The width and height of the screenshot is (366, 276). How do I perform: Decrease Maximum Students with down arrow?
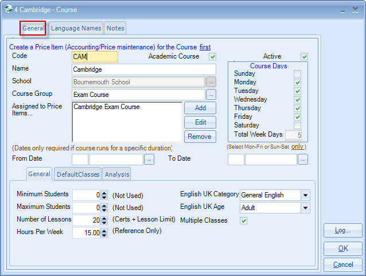pyautogui.click(x=104, y=210)
